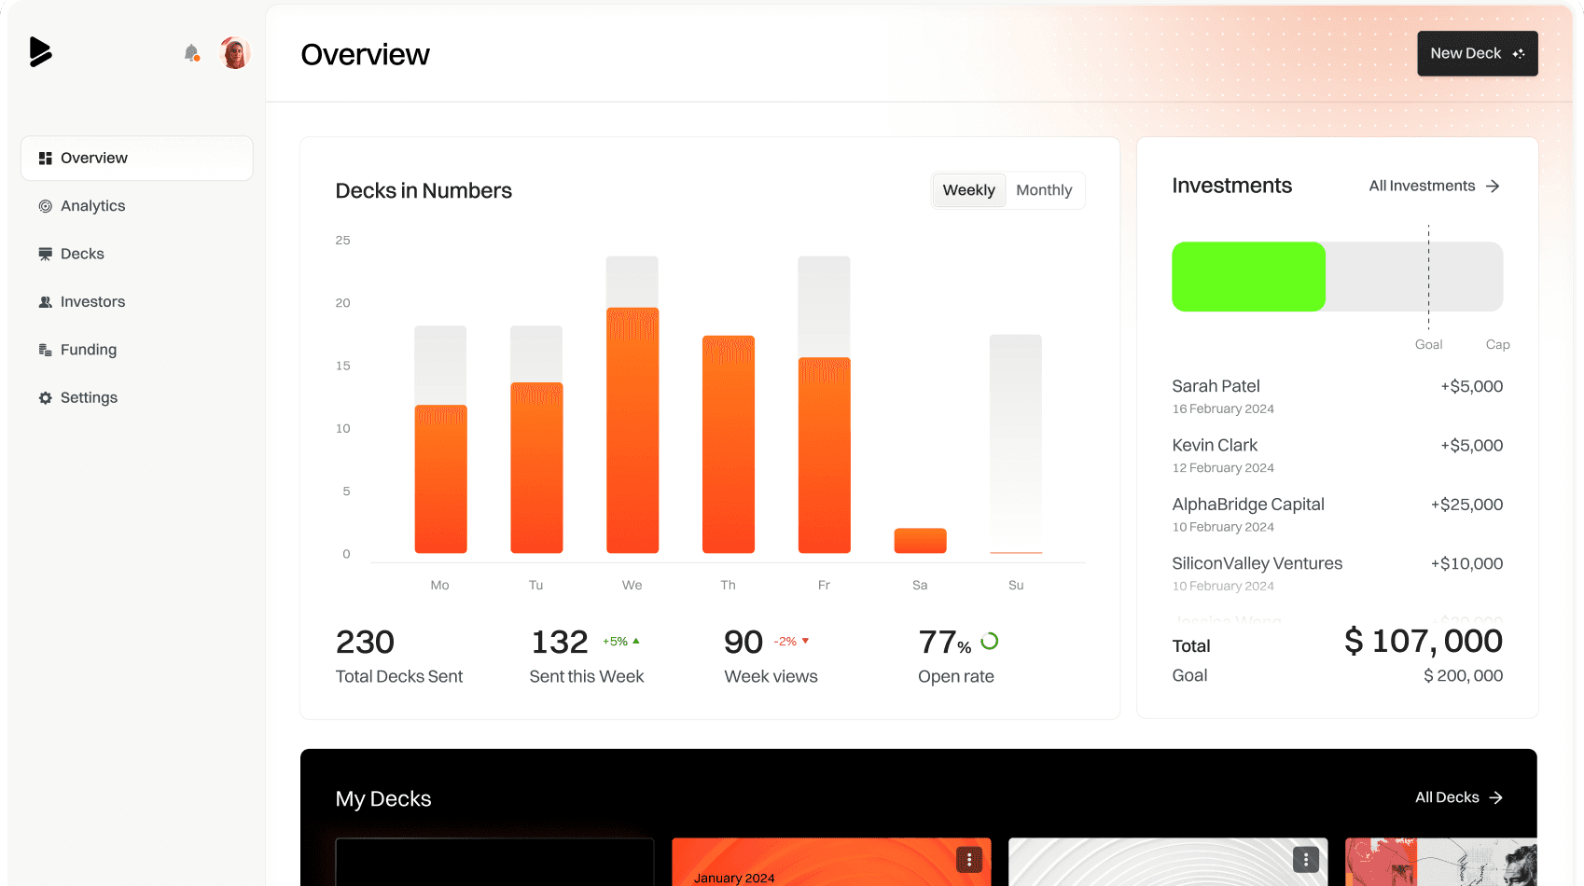Screen dimensions: 1584x886
Task: Click the 12 February 2024 date
Action: (x=1223, y=468)
